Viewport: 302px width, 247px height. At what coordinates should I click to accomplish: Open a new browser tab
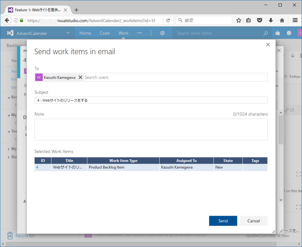(76, 10)
